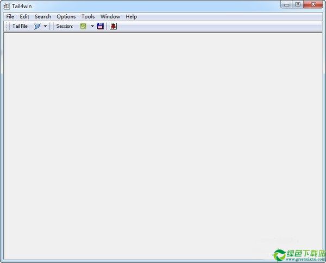Close the Tail4win window
Image resolution: width=326 pixels, height=263 pixels.
click(313, 4)
